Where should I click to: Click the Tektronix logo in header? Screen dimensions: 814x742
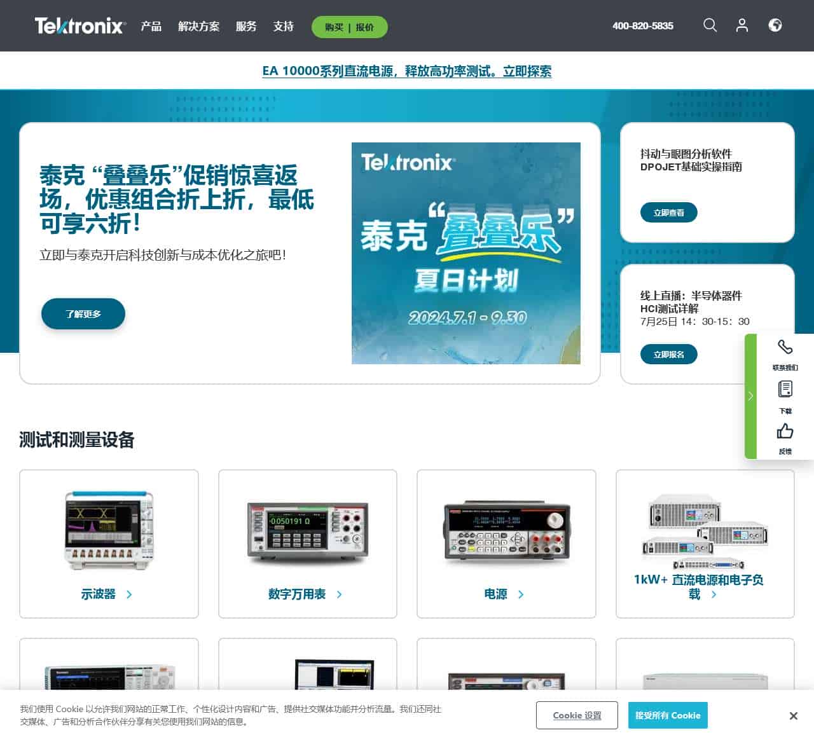(x=79, y=26)
